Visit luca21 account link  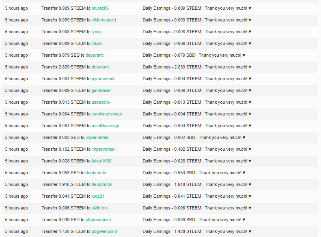point(98,196)
